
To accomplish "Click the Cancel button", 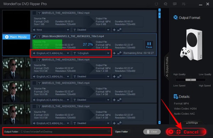I will [186, 132].
